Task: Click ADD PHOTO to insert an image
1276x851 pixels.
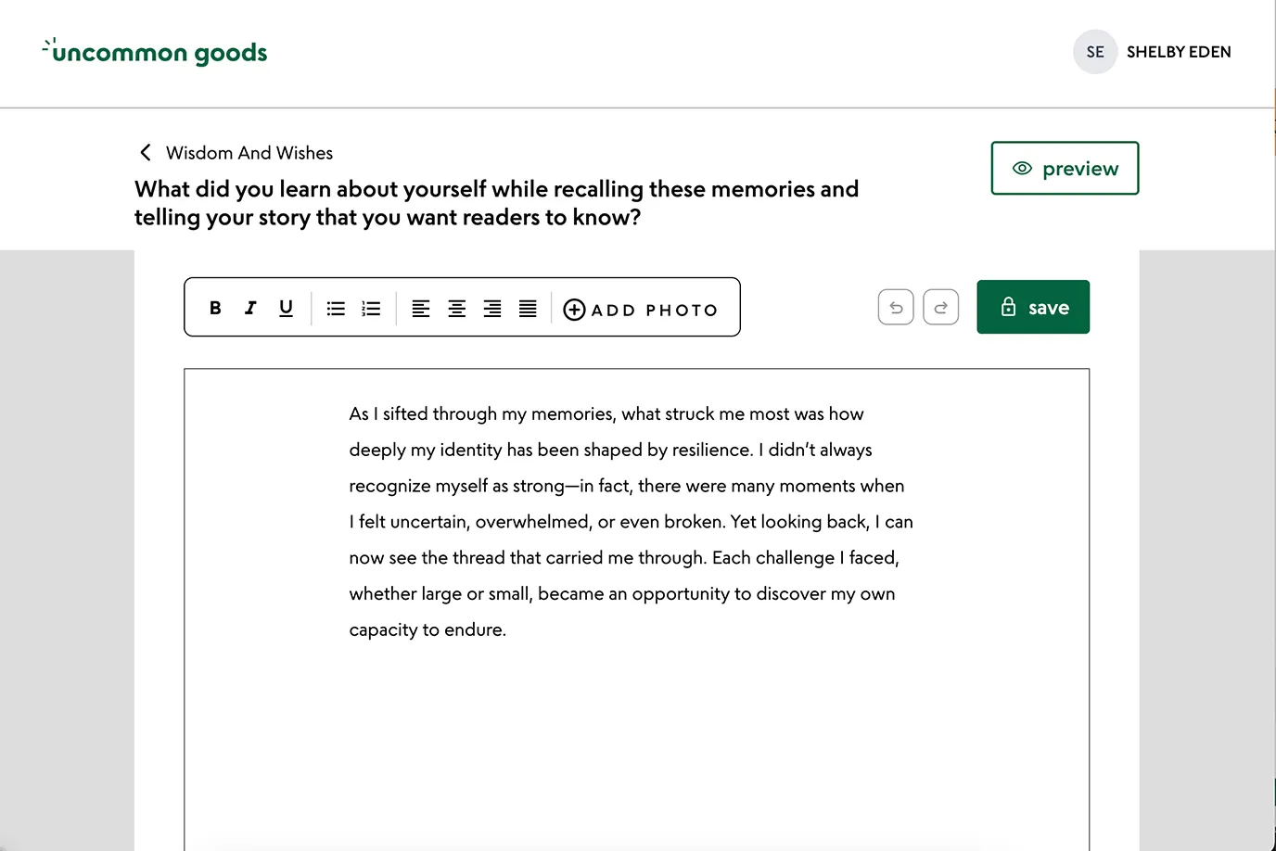Action: tap(641, 309)
